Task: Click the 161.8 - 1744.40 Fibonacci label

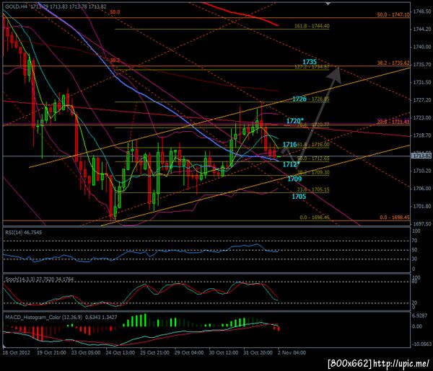Action: point(312,26)
